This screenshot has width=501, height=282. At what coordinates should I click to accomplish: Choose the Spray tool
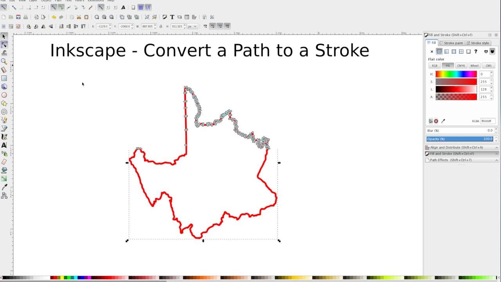pyautogui.click(x=4, y=154)
